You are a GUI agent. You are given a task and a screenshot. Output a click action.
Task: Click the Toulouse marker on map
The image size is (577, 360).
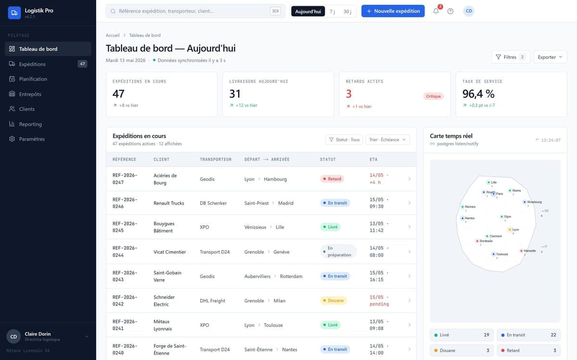click(493, 254)
